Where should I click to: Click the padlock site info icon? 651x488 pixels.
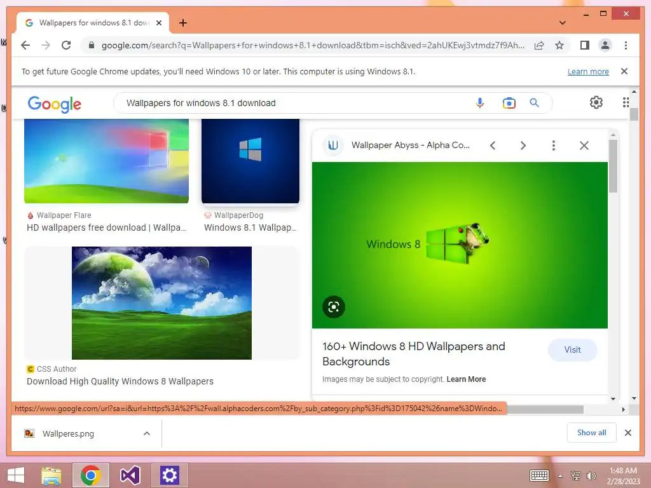pyautogui.click(x=92, y=45)
